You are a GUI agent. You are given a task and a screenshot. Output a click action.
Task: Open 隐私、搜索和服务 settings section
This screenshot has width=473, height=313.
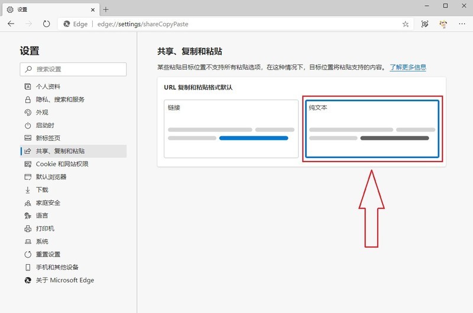[x=60, y=100]
